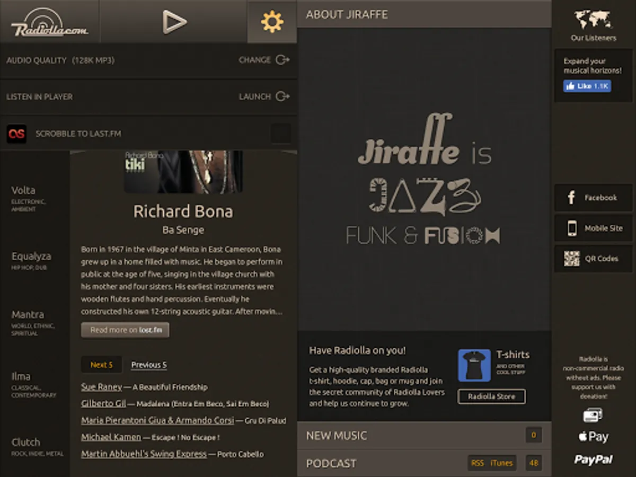Click the Ba Senge track title
Screen dimensions: 636x477
click(x=183, y=230)
